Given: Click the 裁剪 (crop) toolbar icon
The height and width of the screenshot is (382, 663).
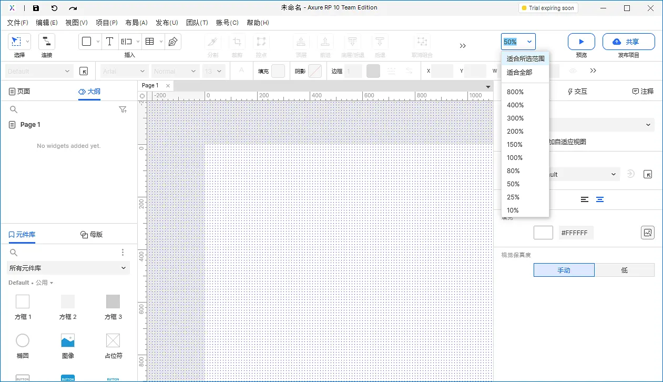Looking at the screenshot, I should point(237,42).
